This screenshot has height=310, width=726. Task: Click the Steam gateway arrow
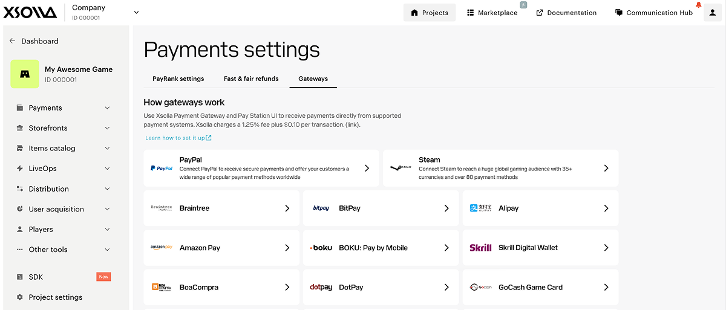pyautogui.click(x=606, y=169)
